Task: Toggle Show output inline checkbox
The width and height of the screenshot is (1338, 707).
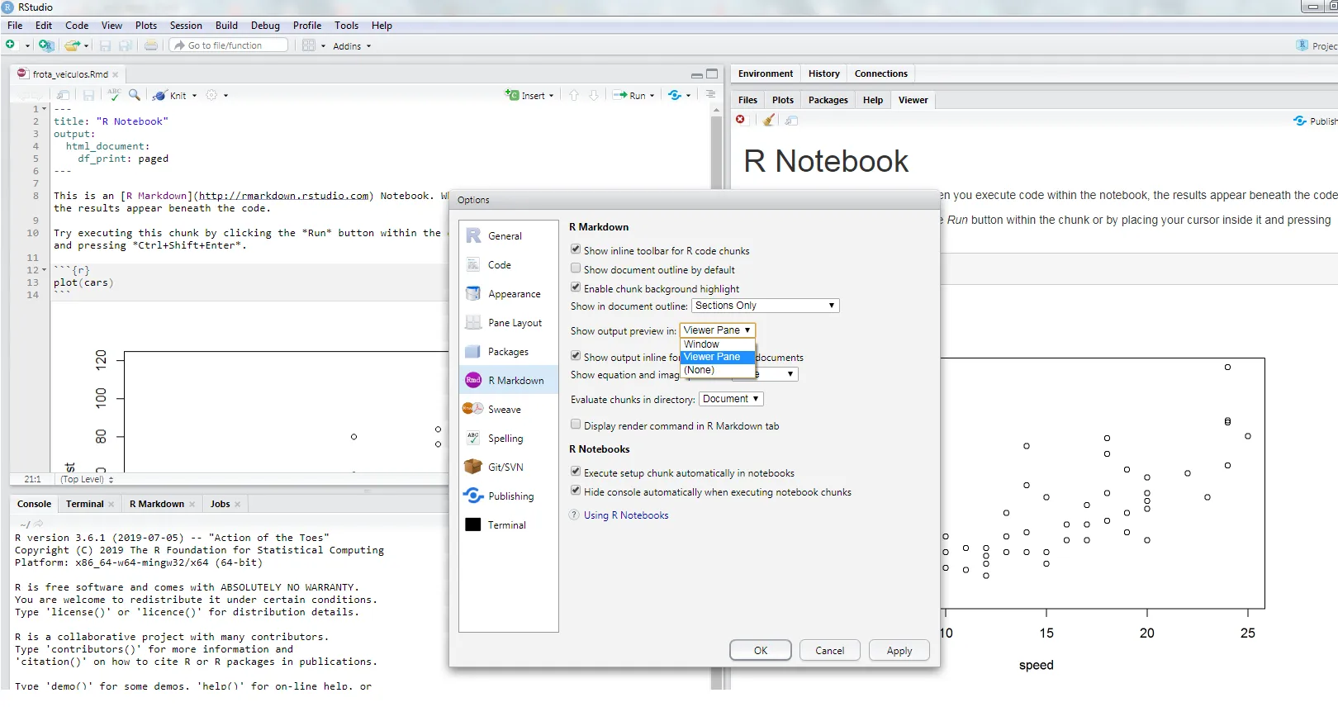Action: pyautogui.click(x=576, y=356)
